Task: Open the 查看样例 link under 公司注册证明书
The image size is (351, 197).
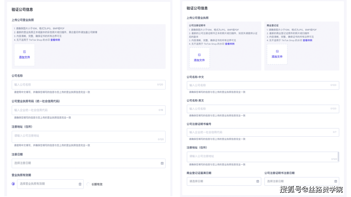Action: coord(229,44)
